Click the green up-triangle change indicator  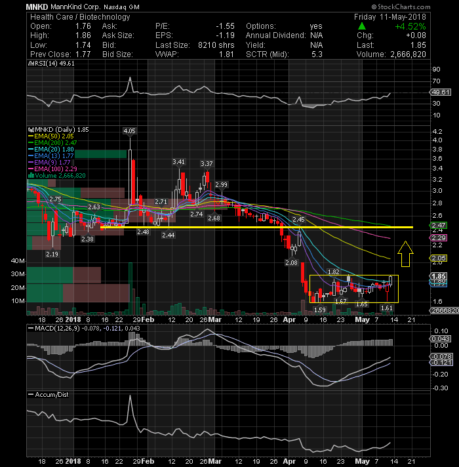point(362,26)
